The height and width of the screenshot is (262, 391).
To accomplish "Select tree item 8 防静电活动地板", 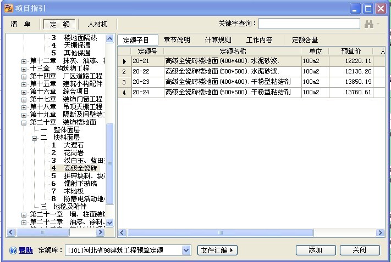I will 78,199.
